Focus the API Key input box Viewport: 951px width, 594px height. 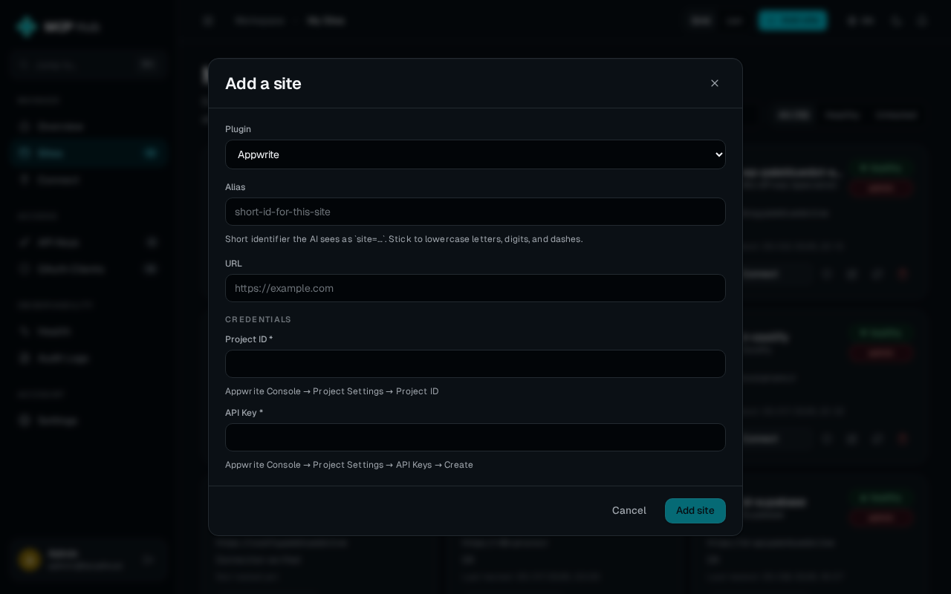475,437
